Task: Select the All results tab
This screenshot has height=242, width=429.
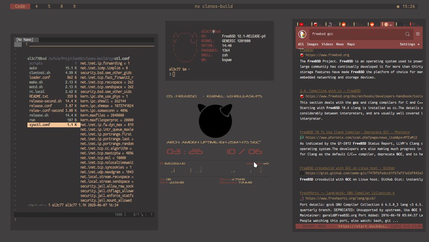Action: click(x=301, y=44)
